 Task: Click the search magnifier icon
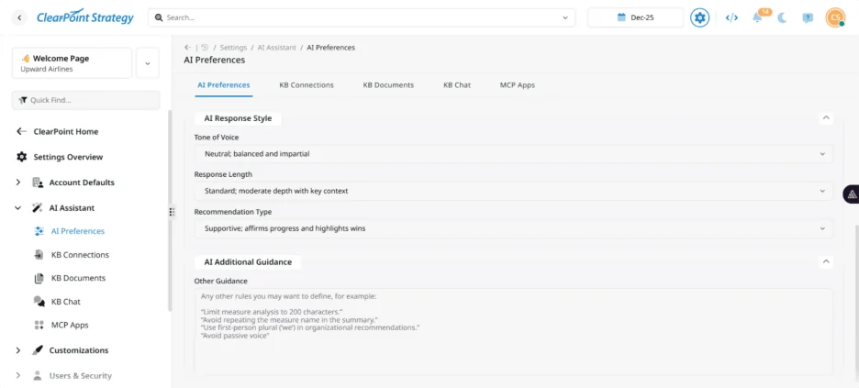coord(159,17)
